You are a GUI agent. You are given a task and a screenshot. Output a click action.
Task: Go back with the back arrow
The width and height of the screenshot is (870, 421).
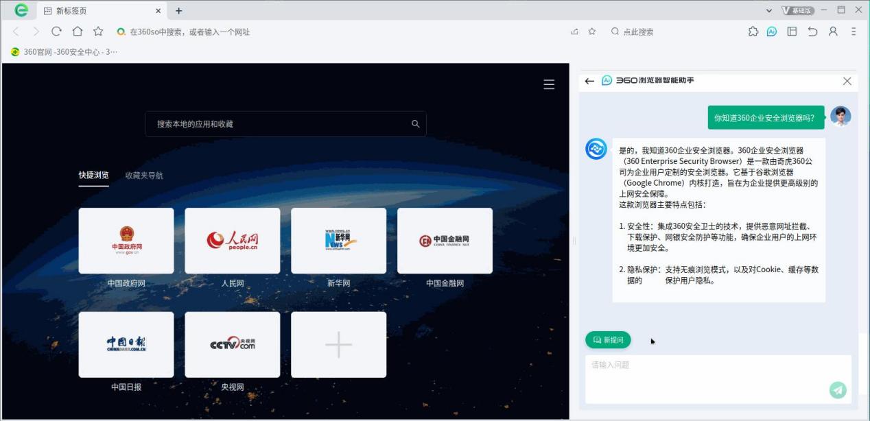(16, 32)
